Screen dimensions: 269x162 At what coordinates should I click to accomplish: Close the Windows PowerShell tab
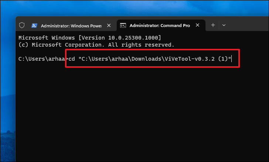coord(109,26)
